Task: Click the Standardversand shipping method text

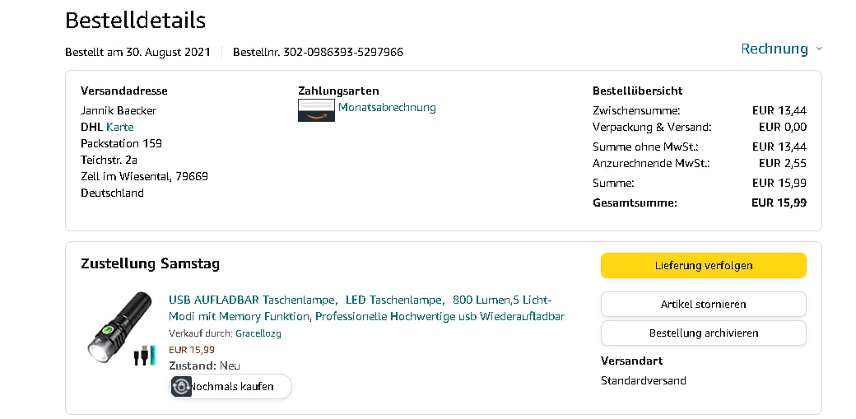Action: click(x=643, y=380)
